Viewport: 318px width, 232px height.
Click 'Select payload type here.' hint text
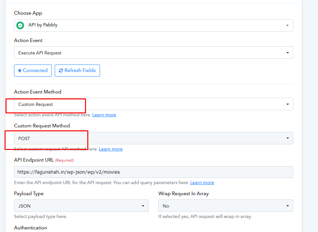[40, 216]
